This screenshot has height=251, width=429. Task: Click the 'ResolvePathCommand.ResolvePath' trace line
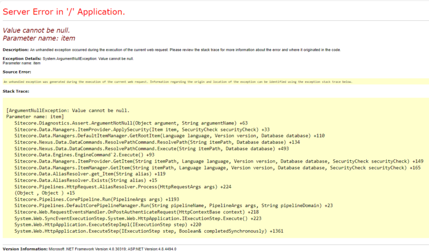pos(157,142)
